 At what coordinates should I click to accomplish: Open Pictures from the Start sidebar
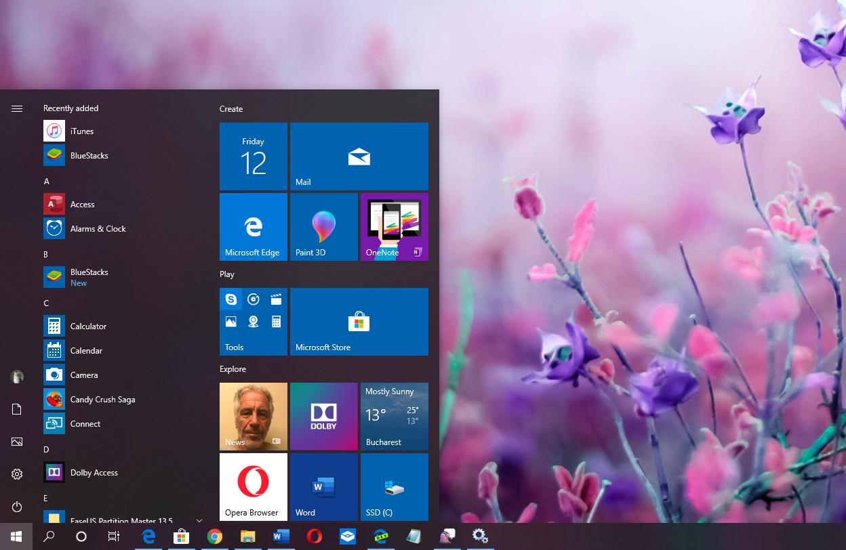[x=17, y=442]
